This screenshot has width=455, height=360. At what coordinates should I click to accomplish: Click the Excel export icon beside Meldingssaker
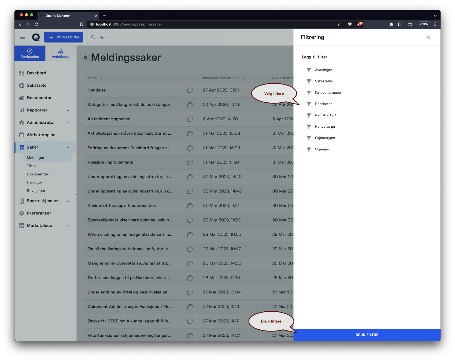pos(87,58)
